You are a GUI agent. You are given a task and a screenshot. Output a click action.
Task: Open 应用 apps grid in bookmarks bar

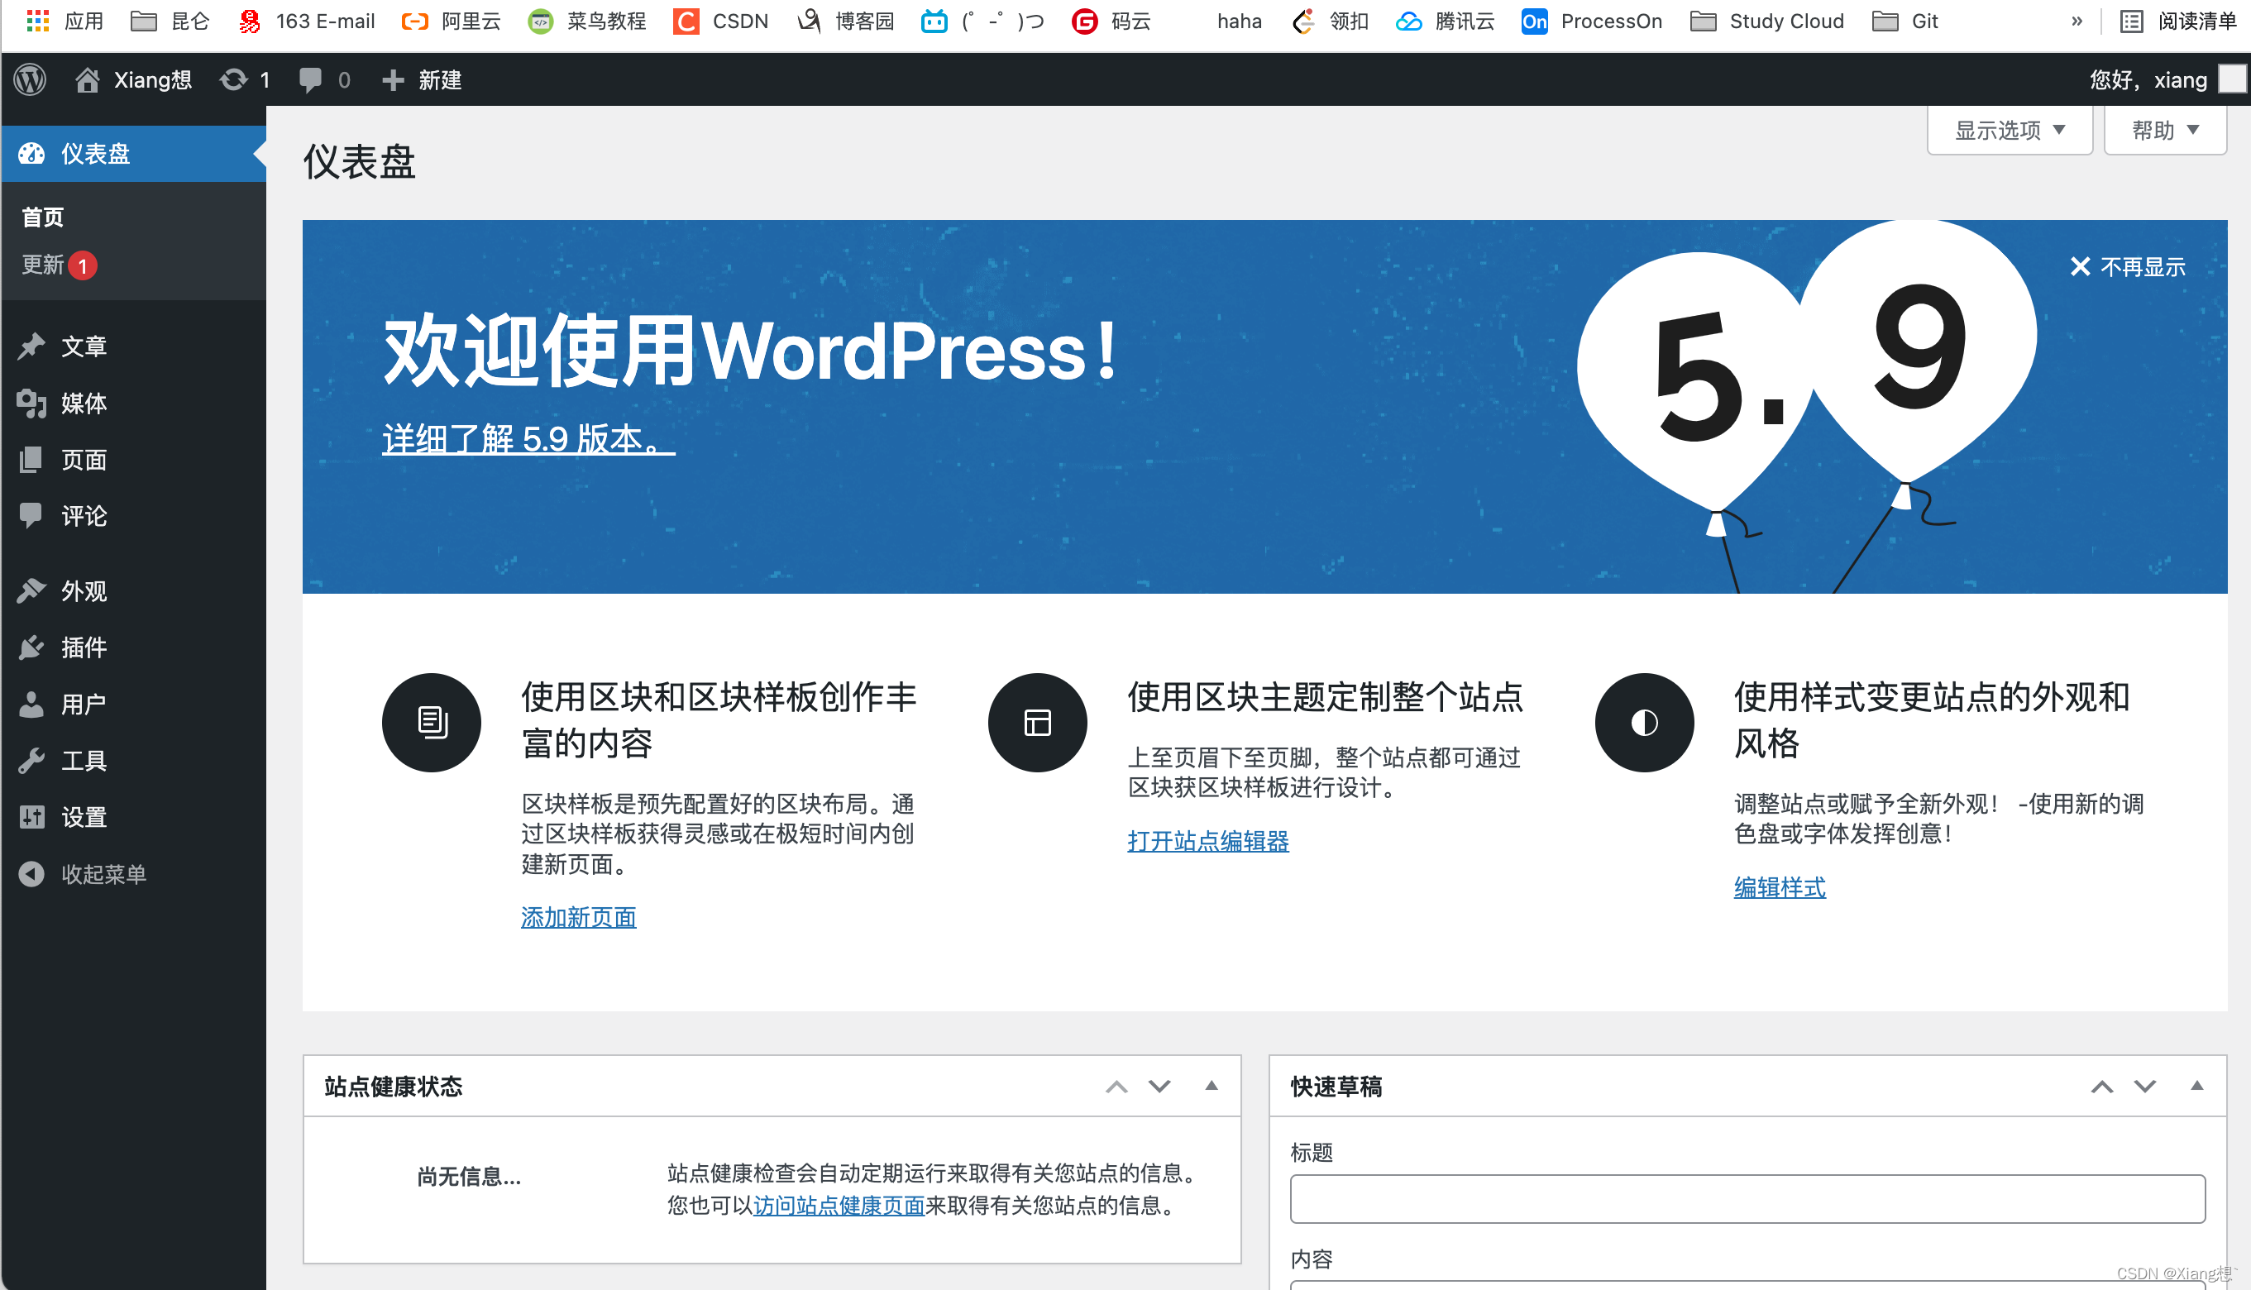coord(65,21)
